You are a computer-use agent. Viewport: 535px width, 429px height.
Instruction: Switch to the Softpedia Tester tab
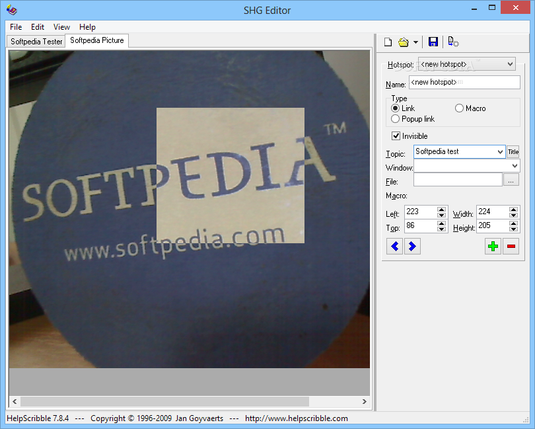click(36, 42)
